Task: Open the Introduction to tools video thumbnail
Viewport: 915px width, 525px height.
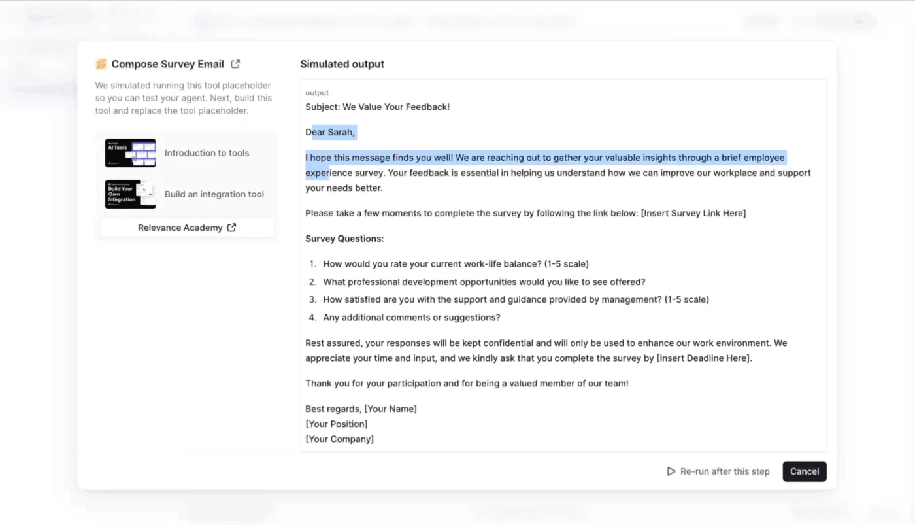Action: pos(130,153)
